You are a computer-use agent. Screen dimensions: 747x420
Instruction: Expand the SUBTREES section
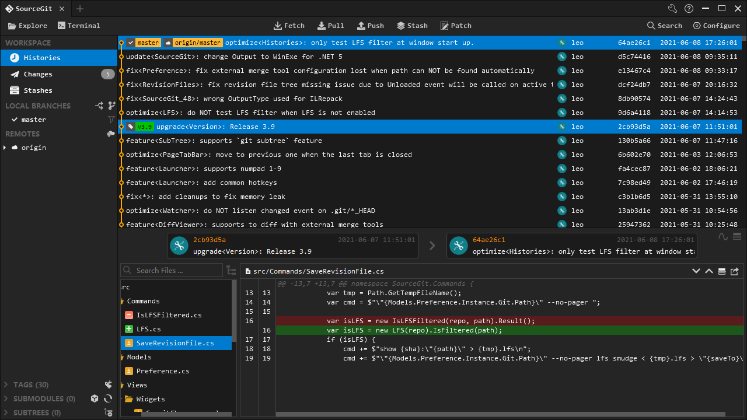tap(7, 413)
